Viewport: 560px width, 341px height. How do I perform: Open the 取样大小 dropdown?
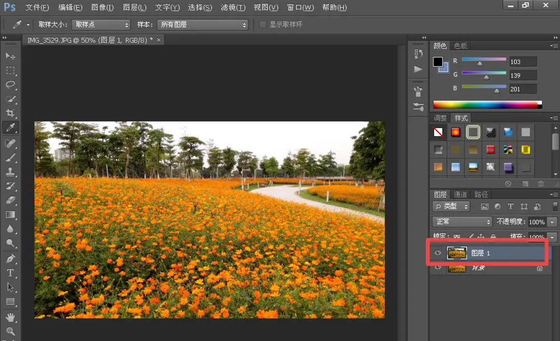[100, 25]
